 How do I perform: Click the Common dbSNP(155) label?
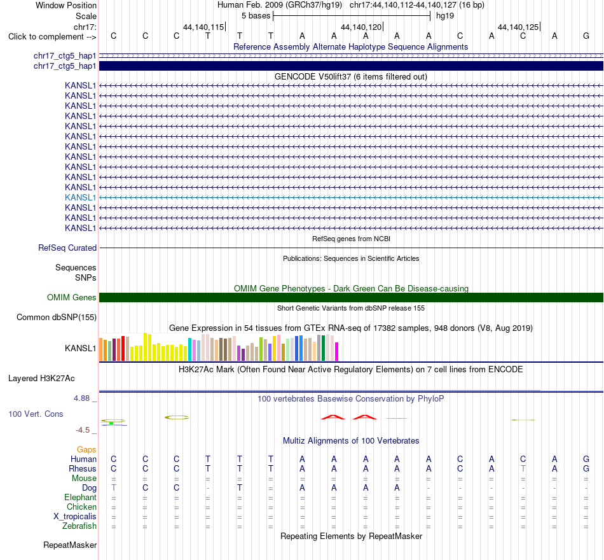point(56,317)
